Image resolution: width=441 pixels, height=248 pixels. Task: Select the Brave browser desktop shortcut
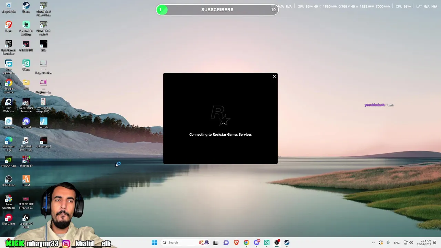[x=9, y=27]
